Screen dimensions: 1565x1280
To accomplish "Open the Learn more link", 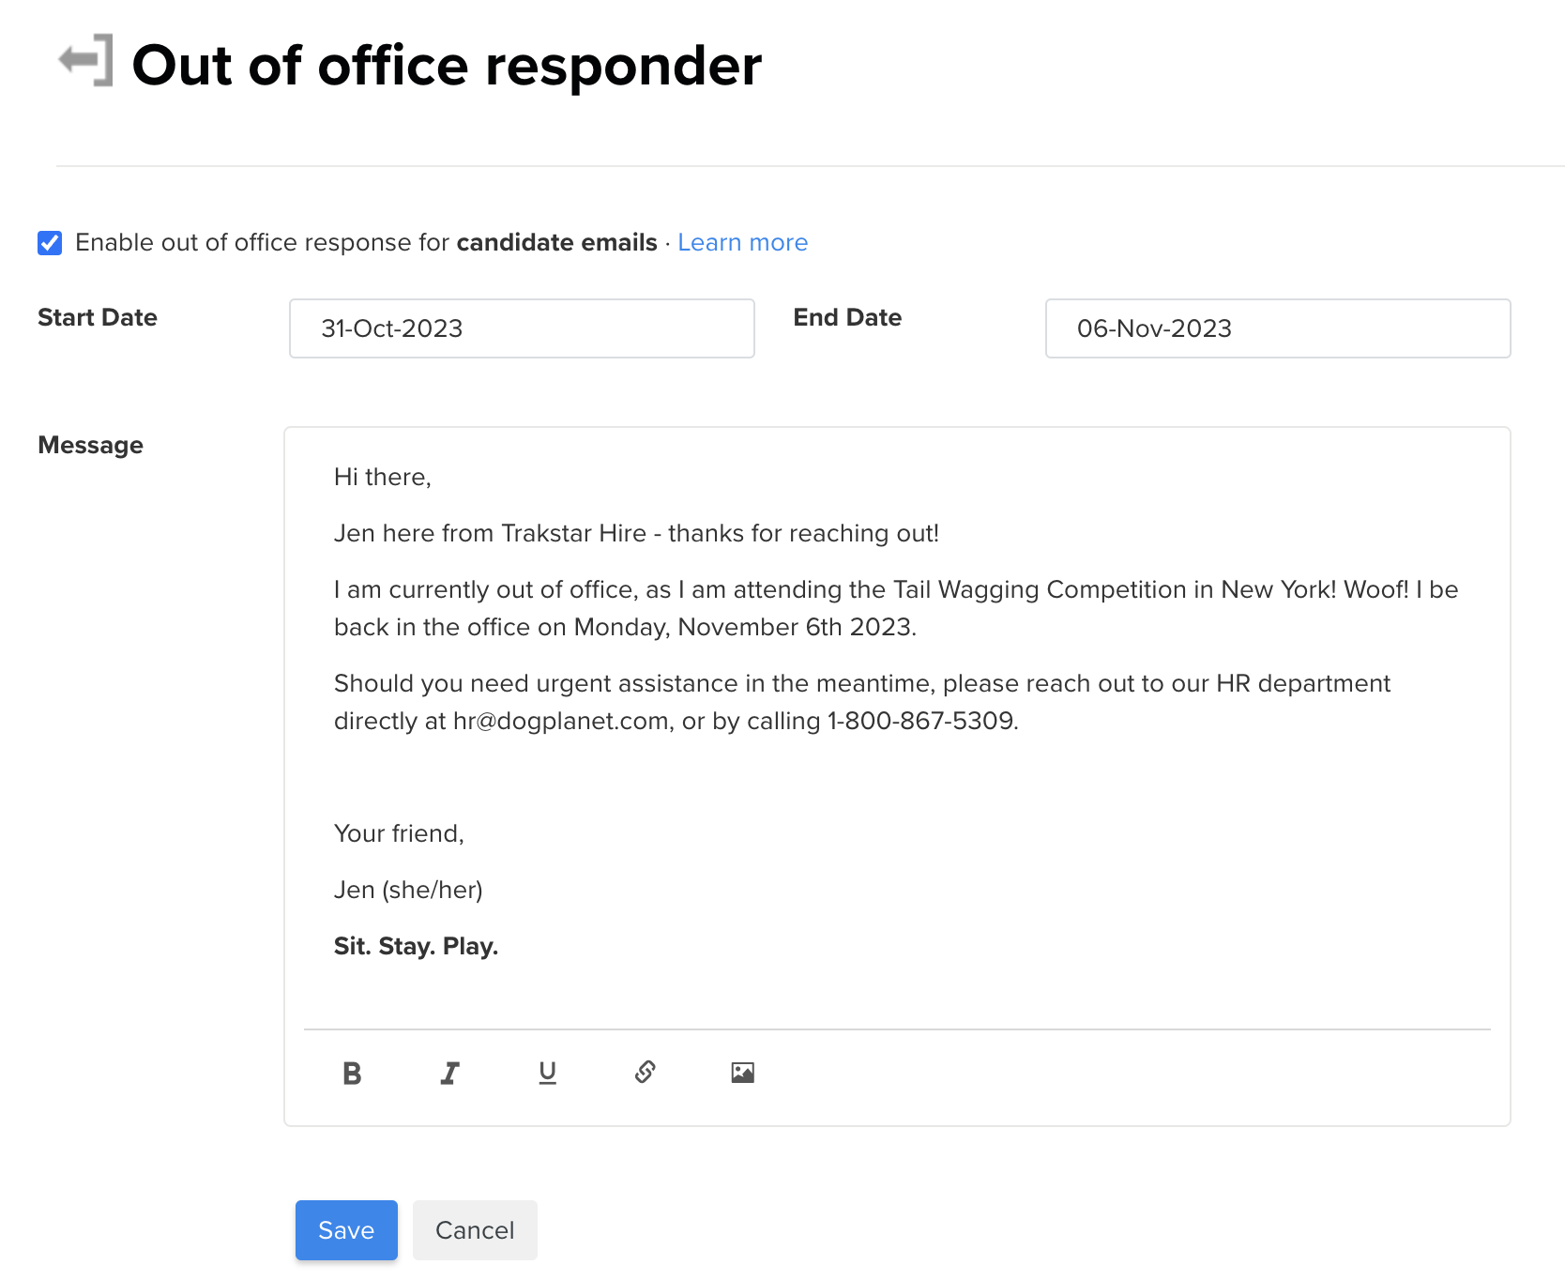I will [742, 242].
